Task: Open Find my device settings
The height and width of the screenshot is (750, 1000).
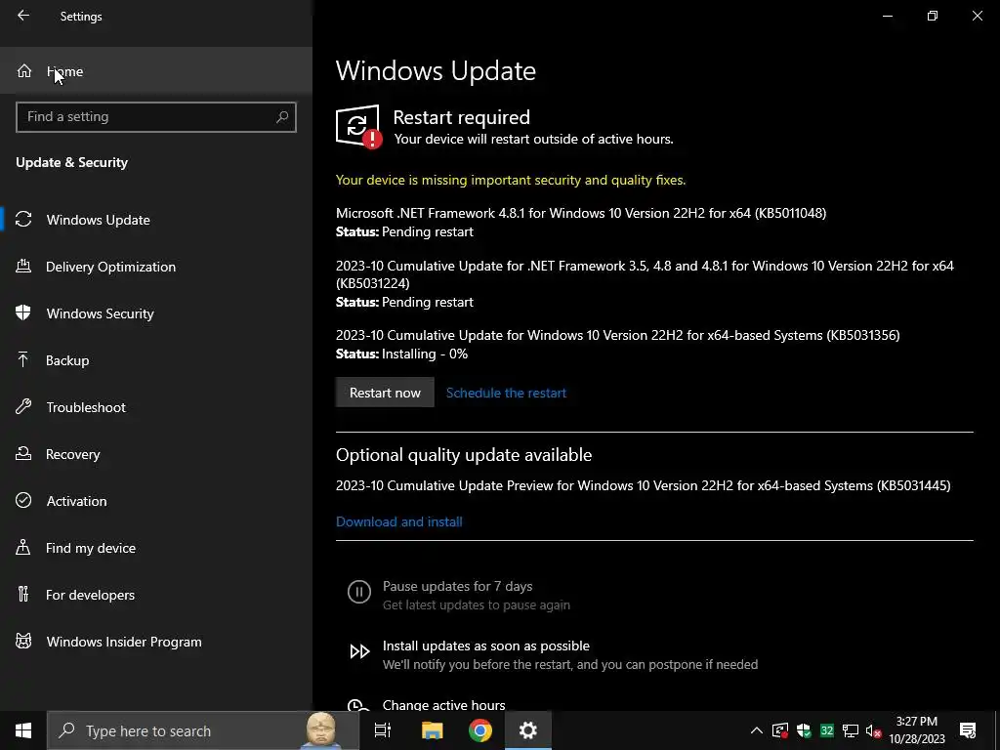Action: click(x=156, y=548)
